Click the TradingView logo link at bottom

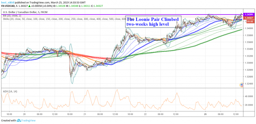pos(26,120)
